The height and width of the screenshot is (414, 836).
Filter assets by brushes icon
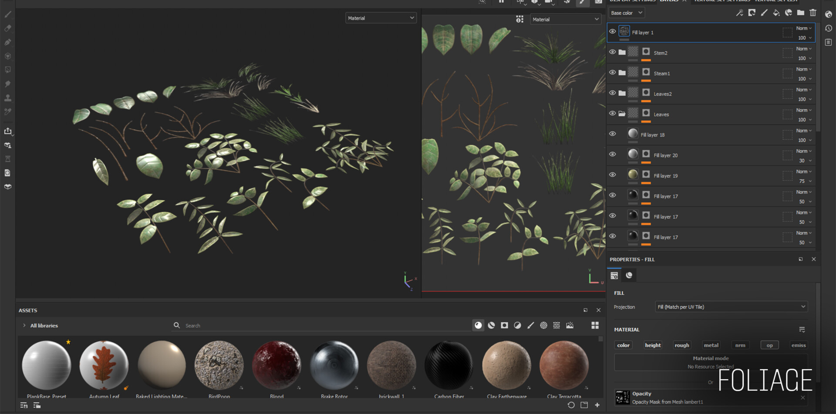click(530, 326)
